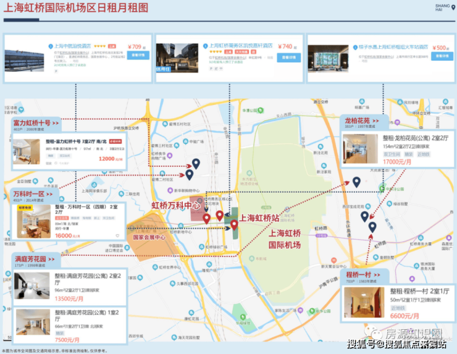Image resolution: width=457 pixels, height=354 pixels.
Task: Click the Shanghai location pin icon
Action: click(x=453, y=7)
